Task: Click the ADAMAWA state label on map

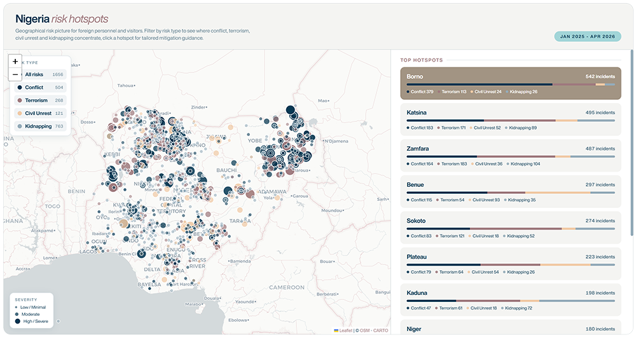Action: (x=273, y=192)
